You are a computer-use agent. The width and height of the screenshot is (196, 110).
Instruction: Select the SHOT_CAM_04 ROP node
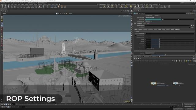pyautogui.click(x=153, y=83)
